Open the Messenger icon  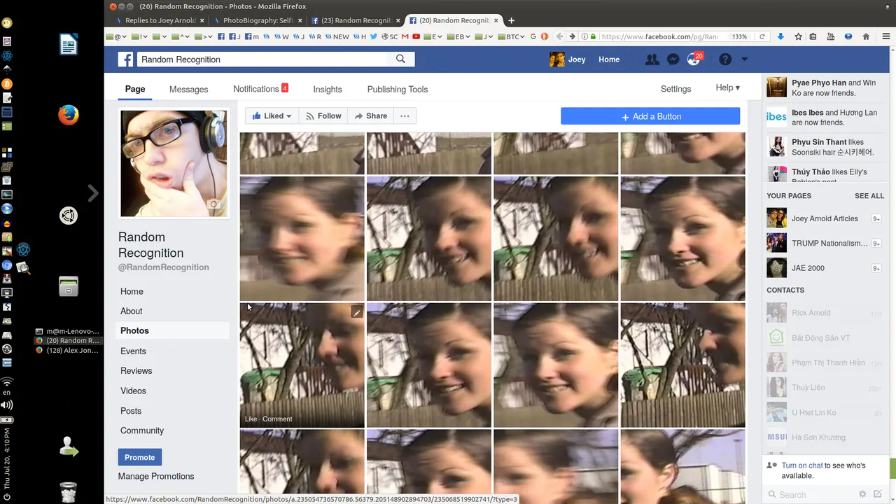673,59
